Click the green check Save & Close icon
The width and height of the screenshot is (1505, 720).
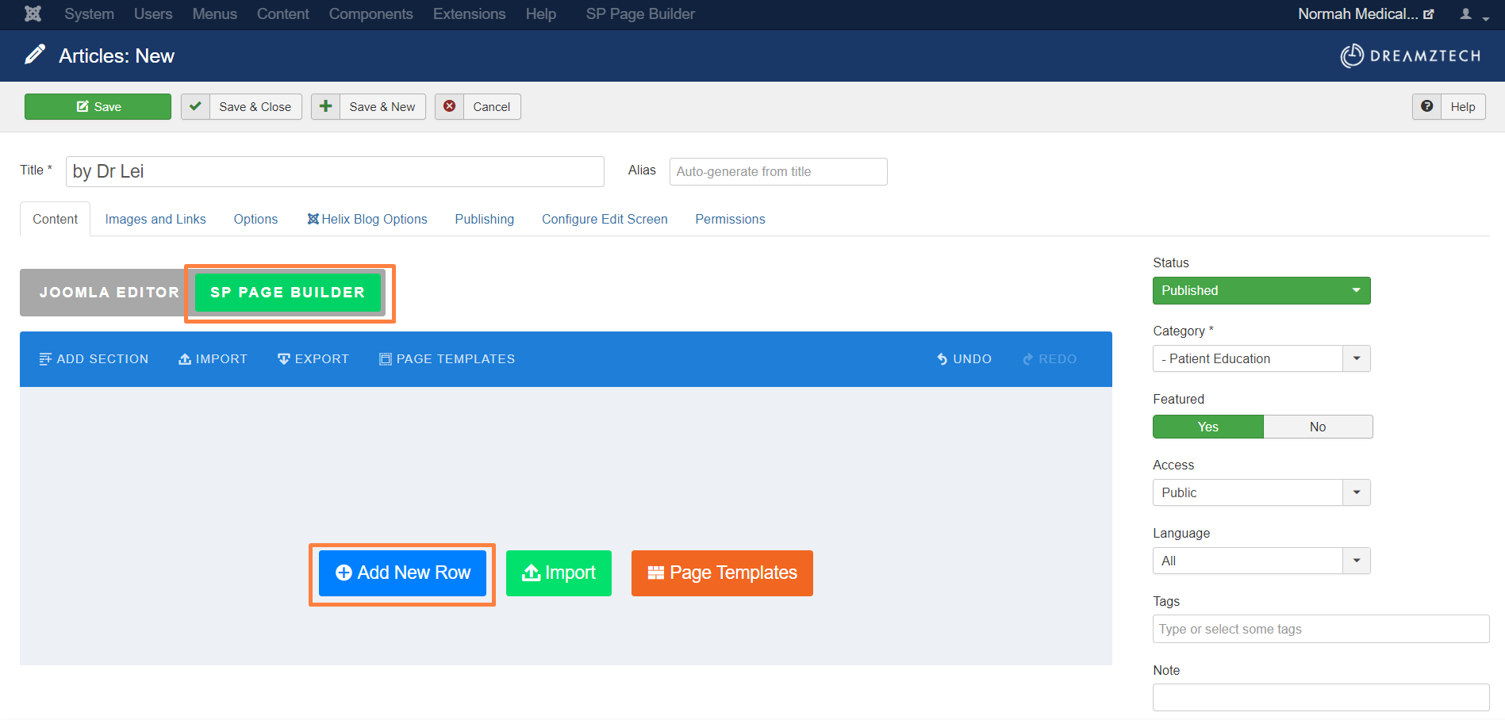pyautogui.click(x=195, y=106)
